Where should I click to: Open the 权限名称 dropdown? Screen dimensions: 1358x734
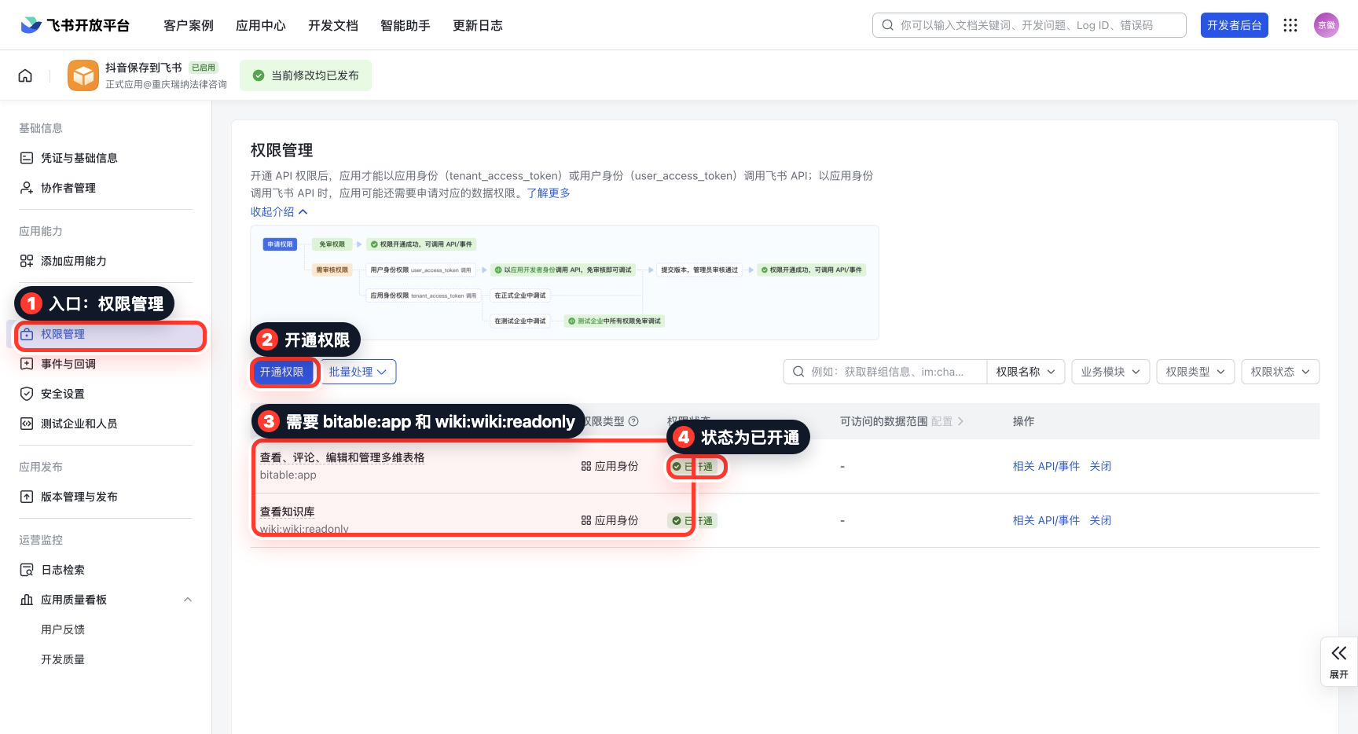(x=1026, y=372)
